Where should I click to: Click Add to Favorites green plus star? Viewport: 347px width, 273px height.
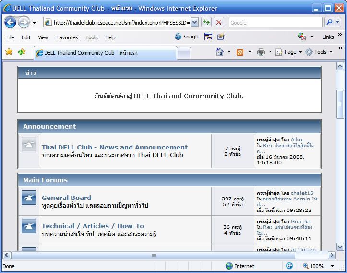(22, 51)
